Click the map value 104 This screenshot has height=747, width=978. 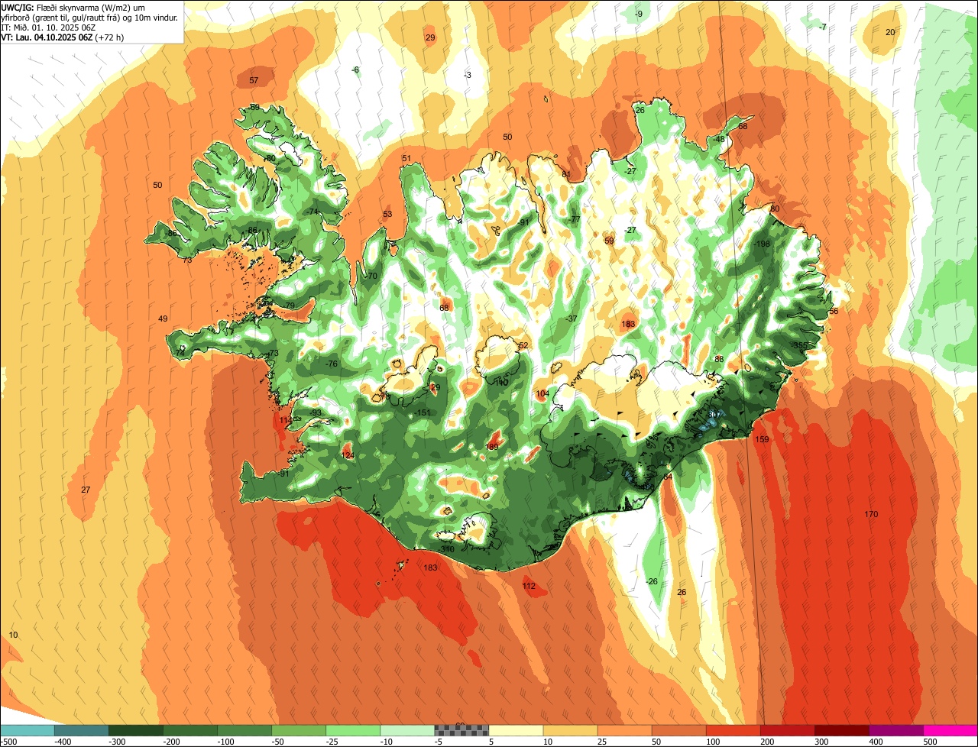pos(542,393)
